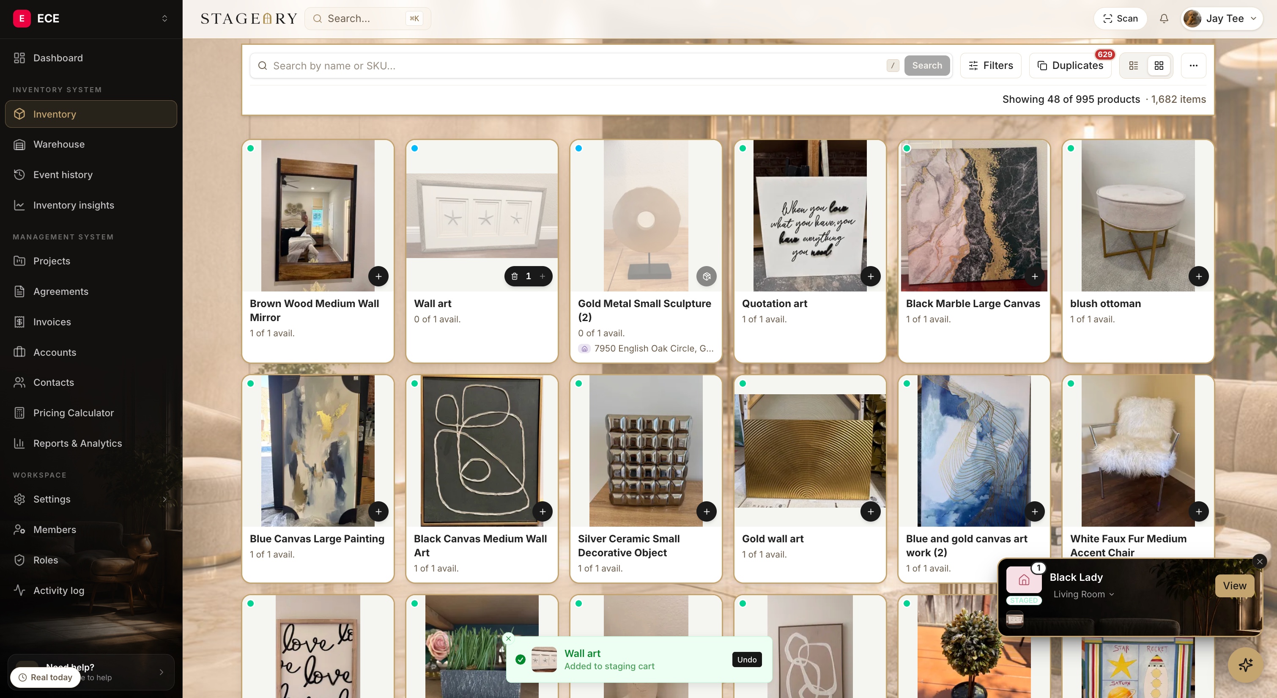Click the Reports & Analytics chart icon
This screenshot has width=1277, height=698.
(19, 443)
